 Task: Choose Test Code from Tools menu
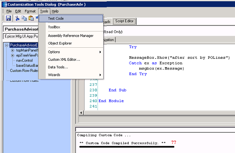[71, 18]
